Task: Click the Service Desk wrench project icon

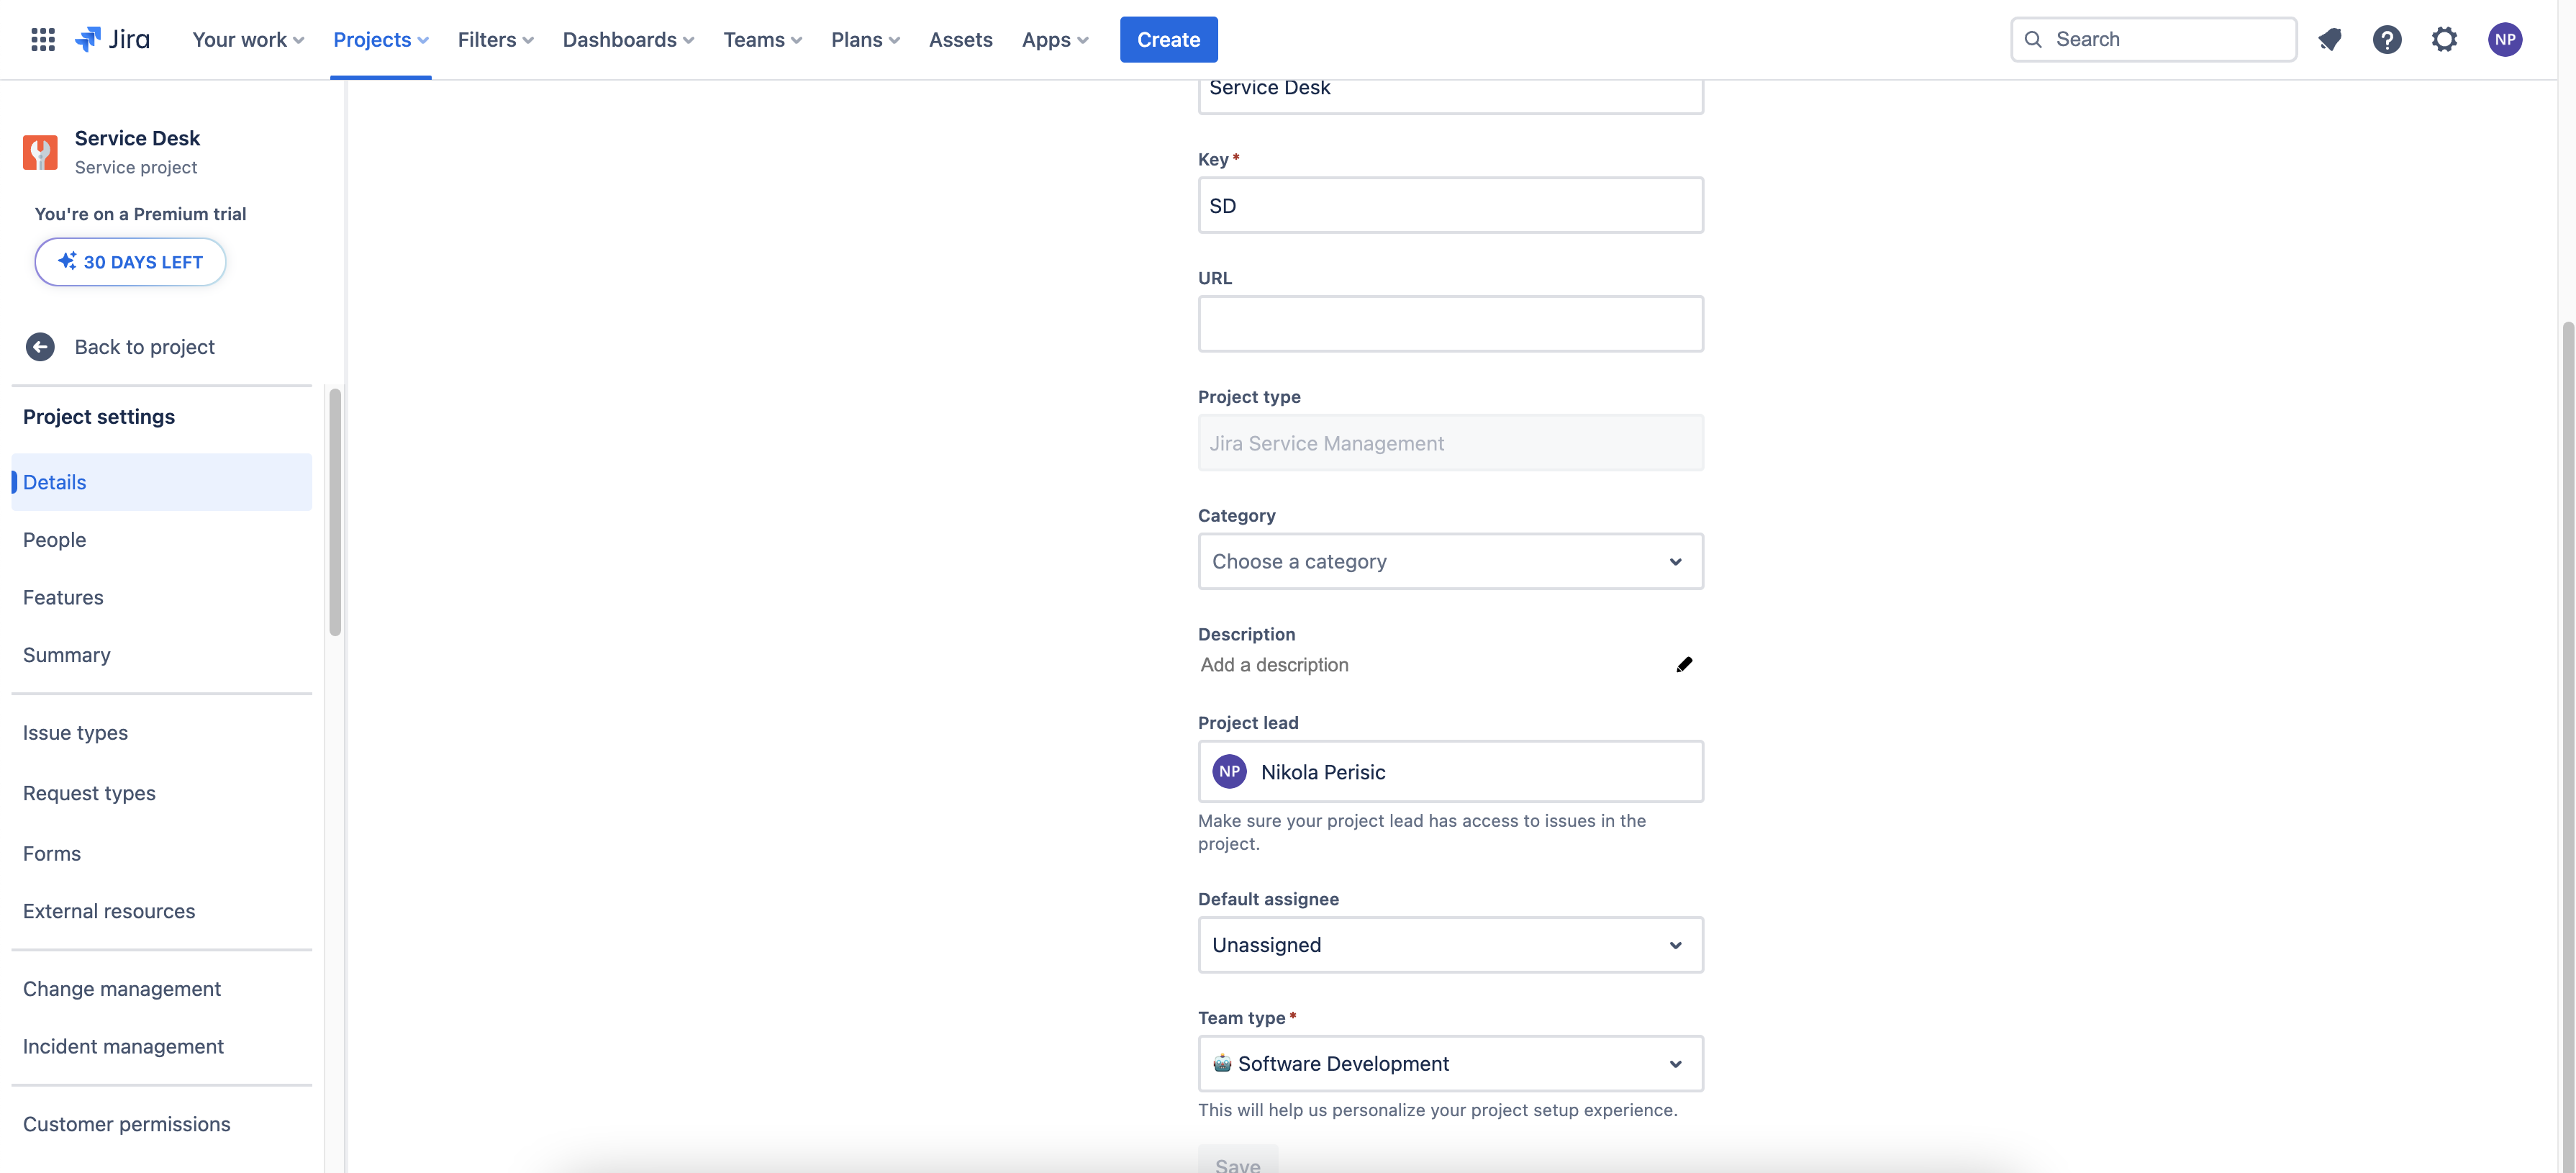Action: point(40,152)
